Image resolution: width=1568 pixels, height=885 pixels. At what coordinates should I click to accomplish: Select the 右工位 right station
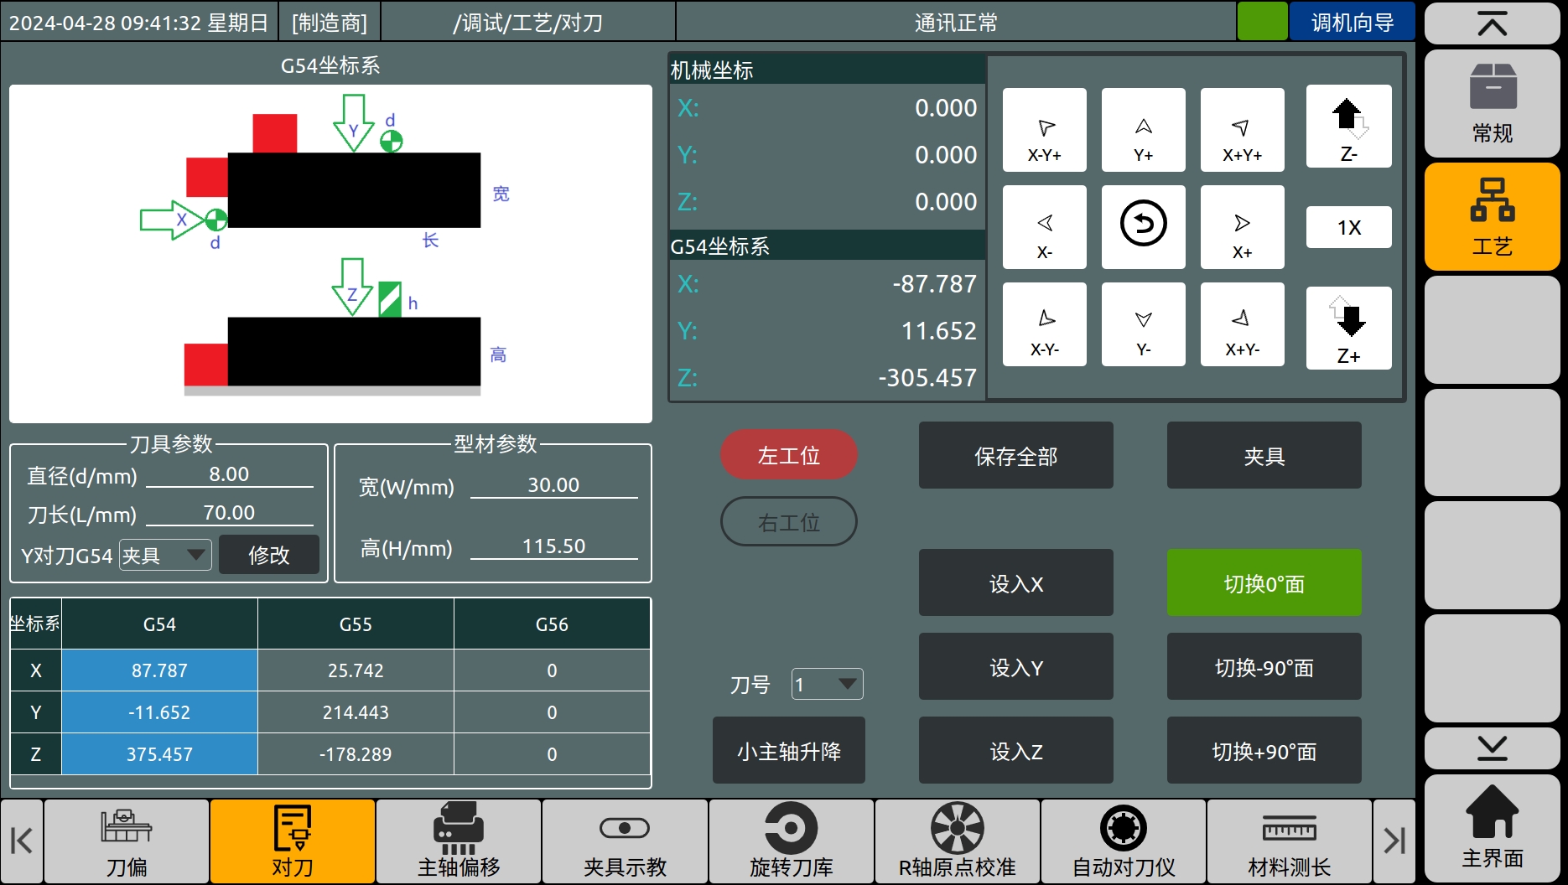click(788, 522)
